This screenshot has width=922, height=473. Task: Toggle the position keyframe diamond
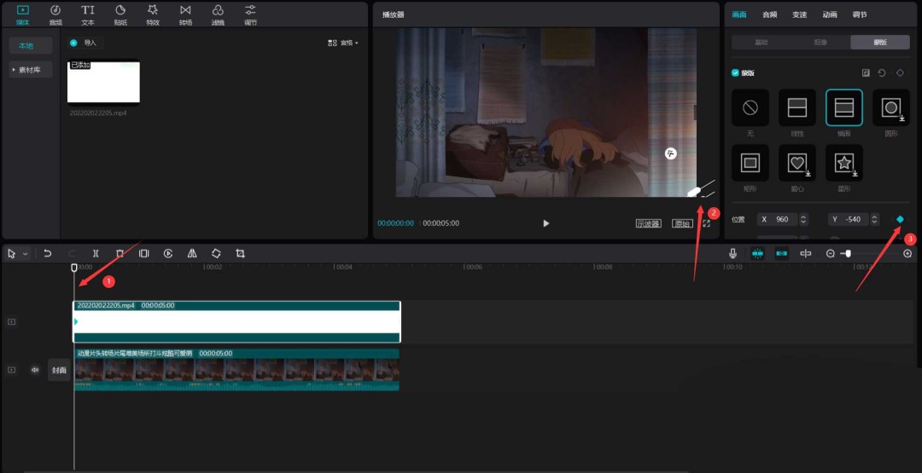click(x=900, y=220)
